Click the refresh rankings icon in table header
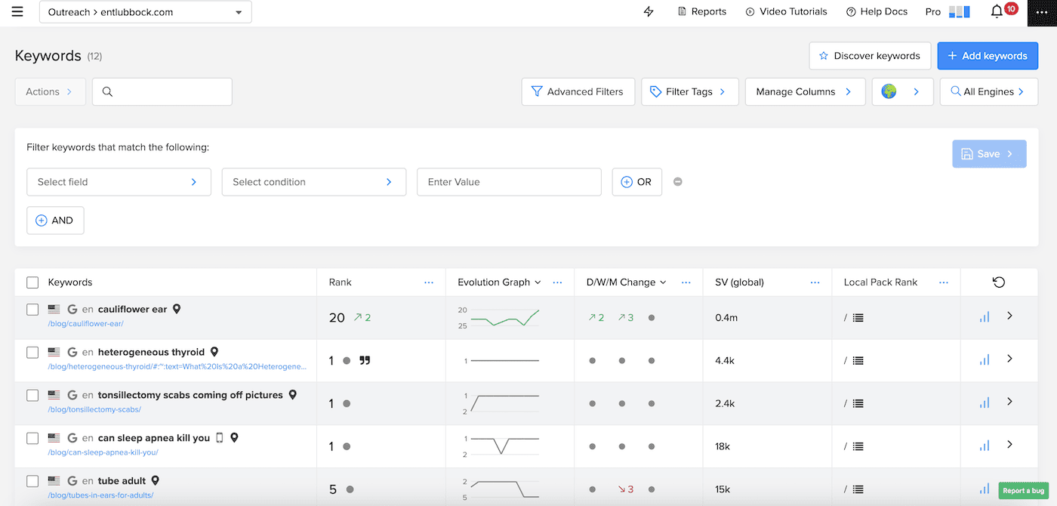Viewport: 1057px width, 506px height. (x=999, y=282)
